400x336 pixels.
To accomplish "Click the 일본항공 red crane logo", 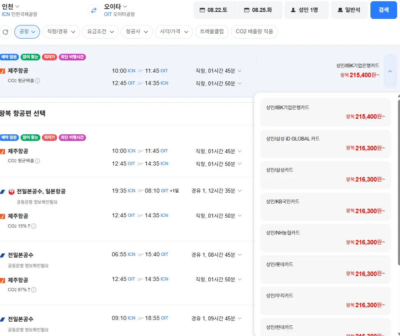I will (12, 192).
